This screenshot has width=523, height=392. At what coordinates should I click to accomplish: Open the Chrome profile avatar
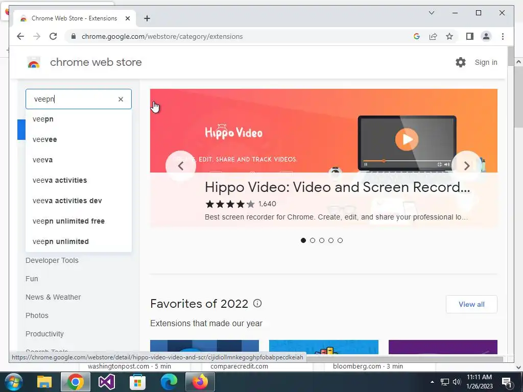pos(486,36)
